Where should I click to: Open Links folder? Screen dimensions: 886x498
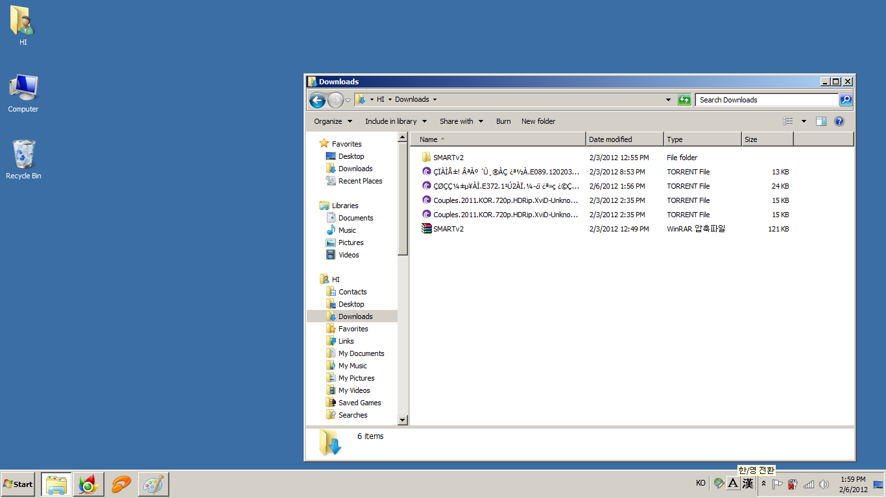tap(346, 341)
